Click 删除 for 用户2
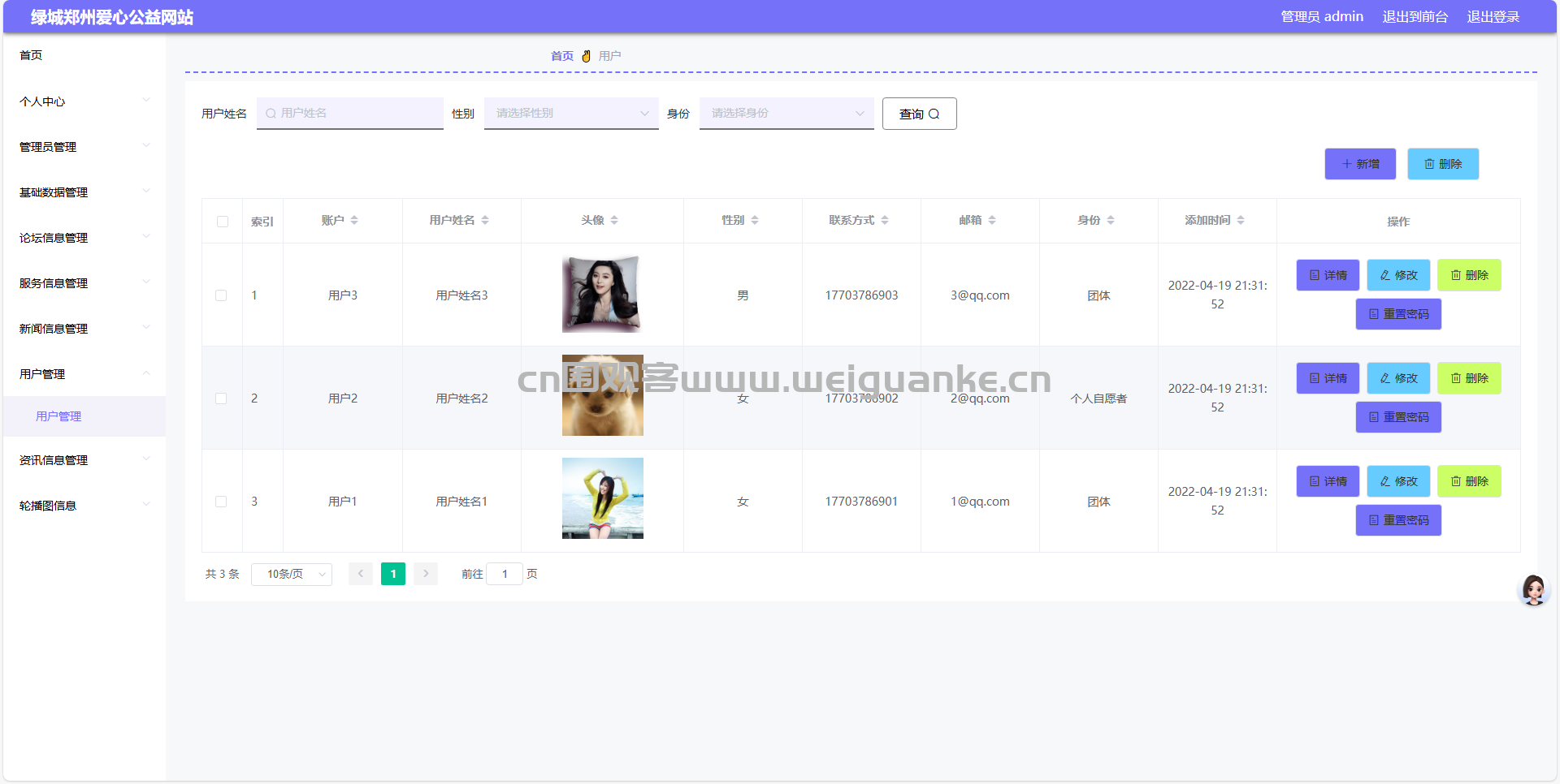The width and height of the screenshot is (1560, 784). (1469, 378)
